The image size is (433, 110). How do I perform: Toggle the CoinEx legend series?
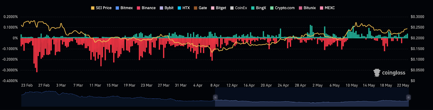pyautogui.click(x=238, y=8)
